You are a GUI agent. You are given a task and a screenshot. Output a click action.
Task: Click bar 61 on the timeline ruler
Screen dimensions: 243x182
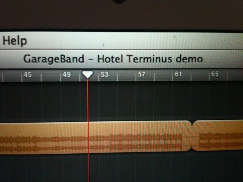178,74
